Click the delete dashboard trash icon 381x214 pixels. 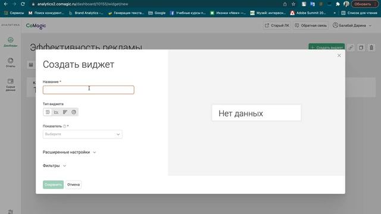[371, 48]
